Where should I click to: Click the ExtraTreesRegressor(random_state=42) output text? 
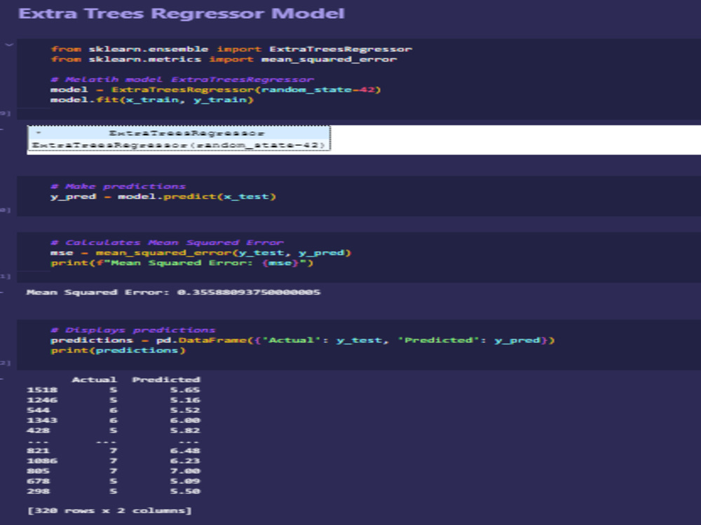178,145
